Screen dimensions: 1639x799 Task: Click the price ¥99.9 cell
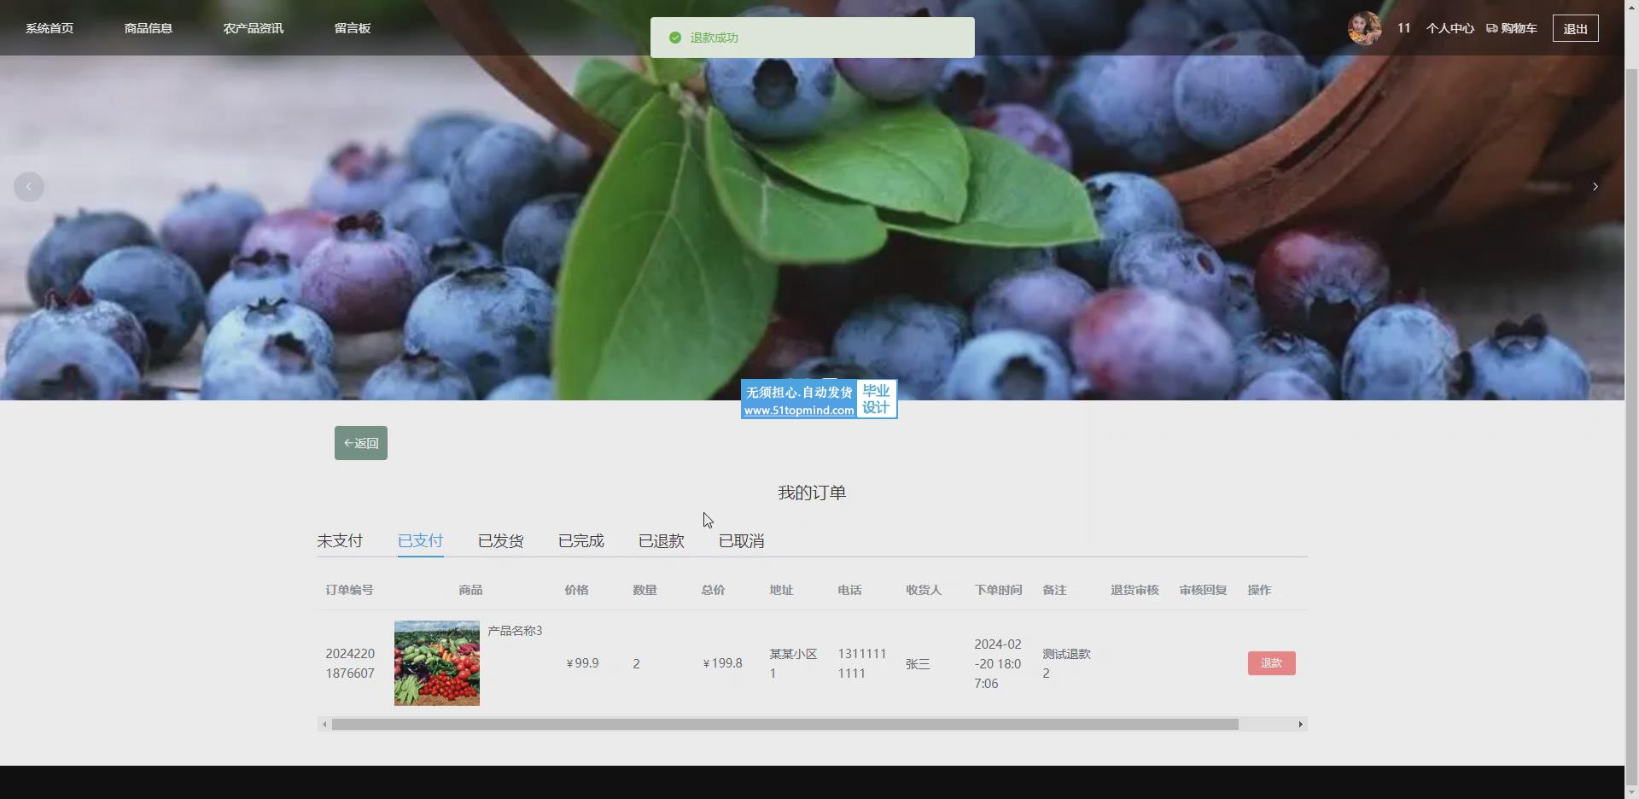coord(582,663)
